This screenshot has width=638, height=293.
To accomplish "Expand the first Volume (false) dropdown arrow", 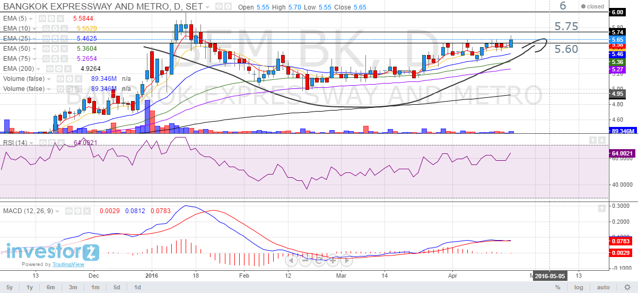I will click(x=49, y=79).
